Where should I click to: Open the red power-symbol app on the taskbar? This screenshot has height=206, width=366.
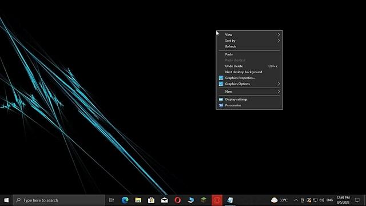tap(217, 200)
